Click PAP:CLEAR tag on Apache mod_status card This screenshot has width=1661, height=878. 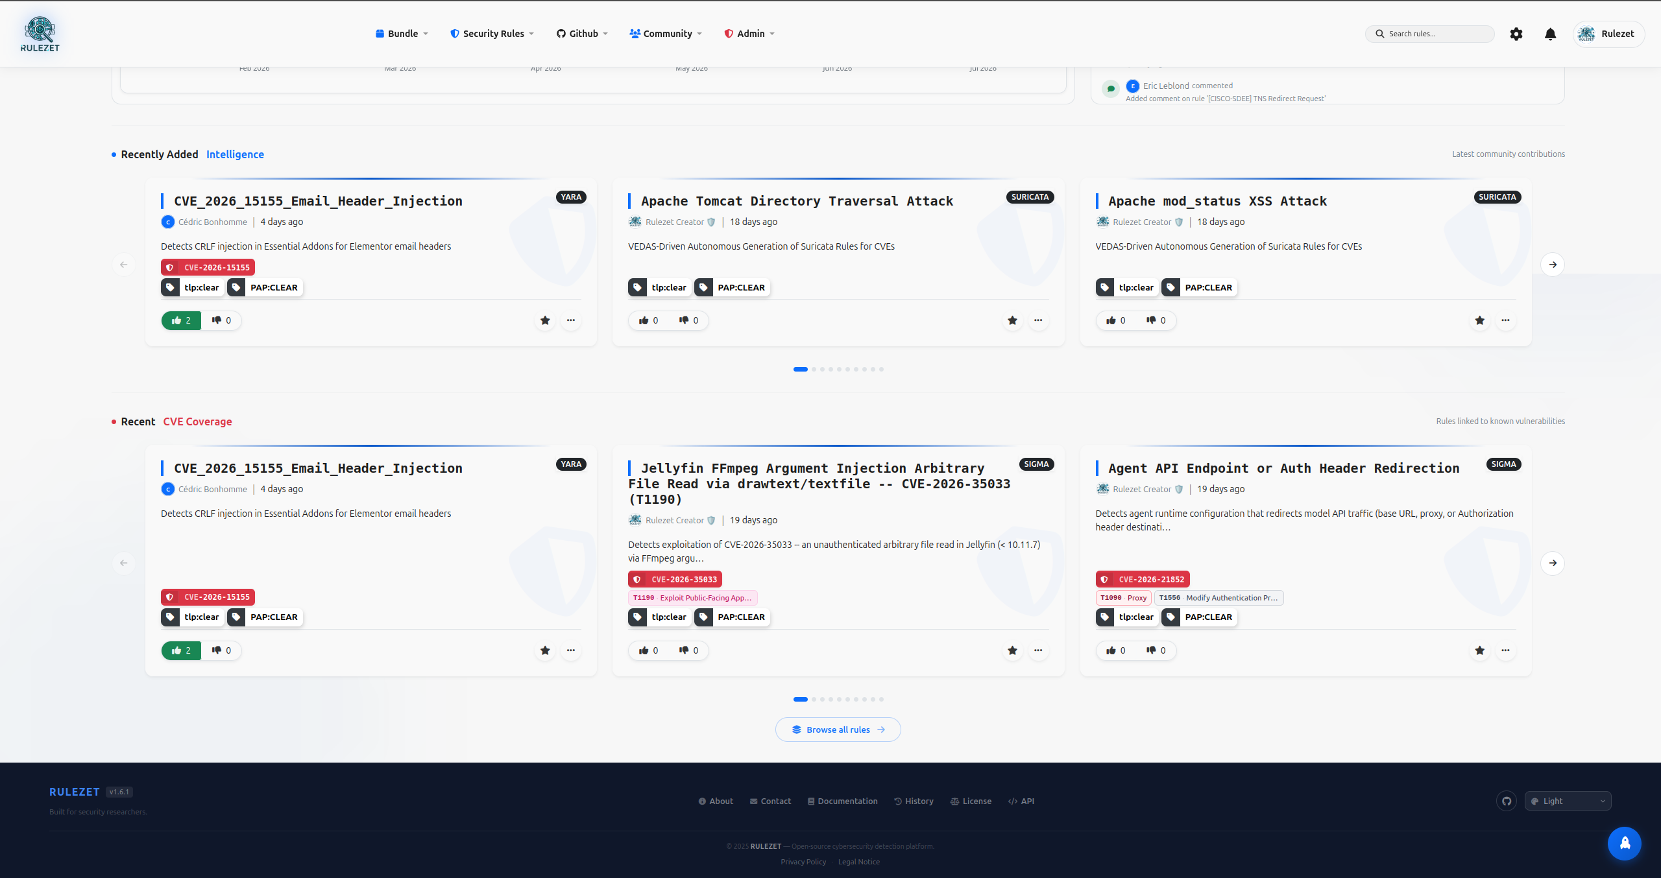(x=1199, y=287)
